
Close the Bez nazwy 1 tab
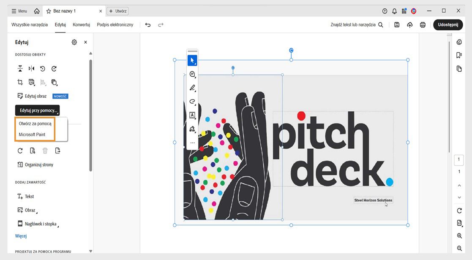point(101,11)
